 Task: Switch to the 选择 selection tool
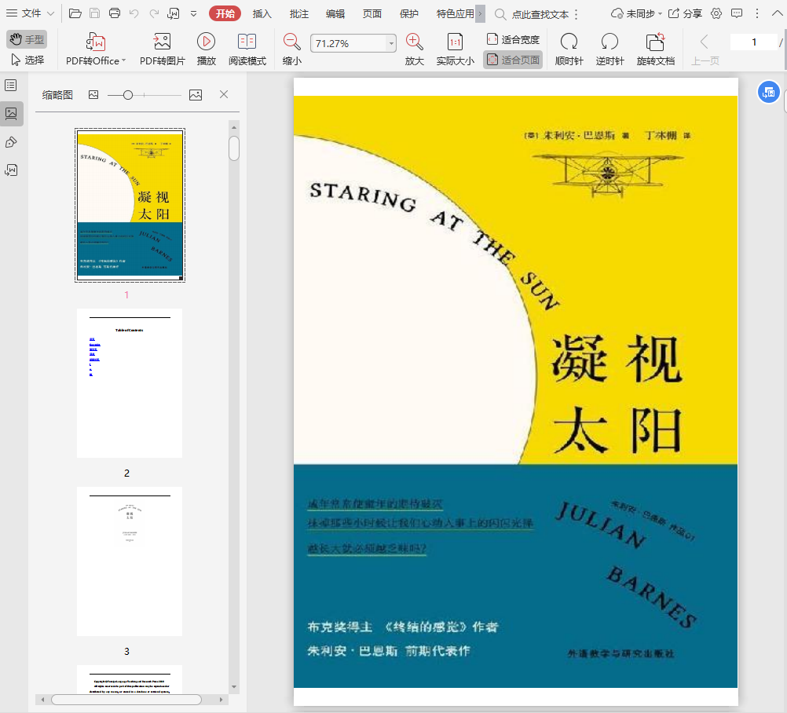click(27, 60)
